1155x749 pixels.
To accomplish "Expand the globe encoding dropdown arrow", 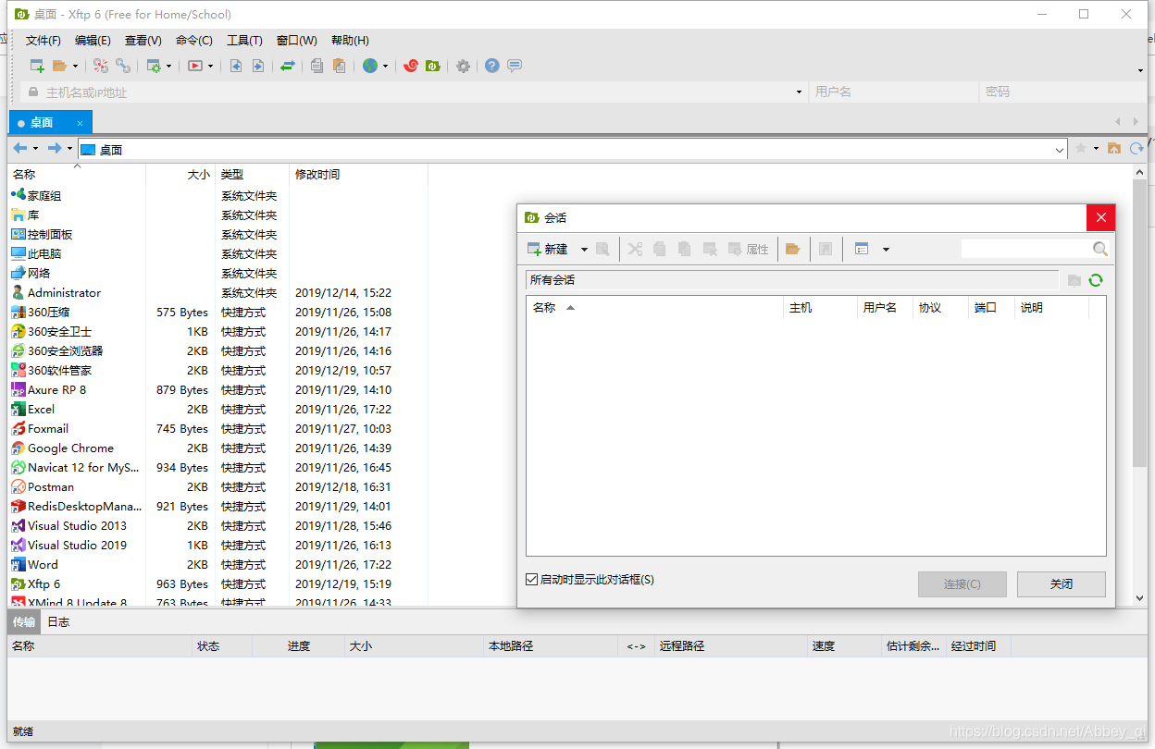I will [x=385, y=67].
